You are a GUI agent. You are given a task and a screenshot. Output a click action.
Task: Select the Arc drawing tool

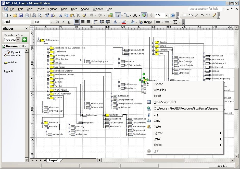202,15
